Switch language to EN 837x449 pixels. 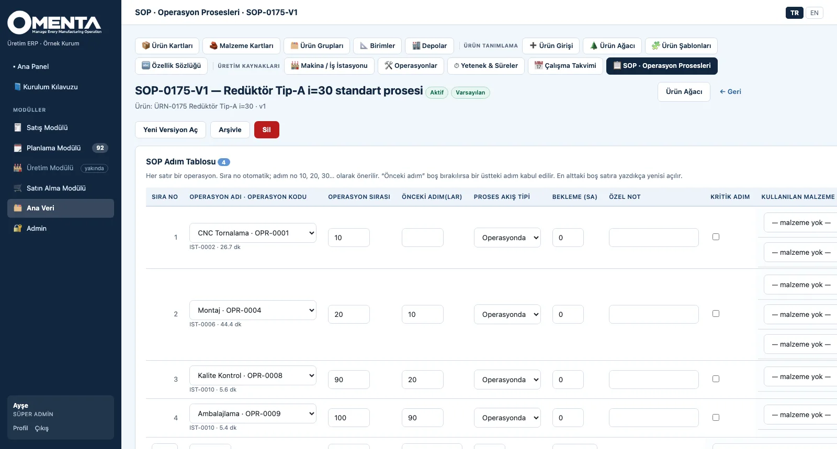point(815,13)
